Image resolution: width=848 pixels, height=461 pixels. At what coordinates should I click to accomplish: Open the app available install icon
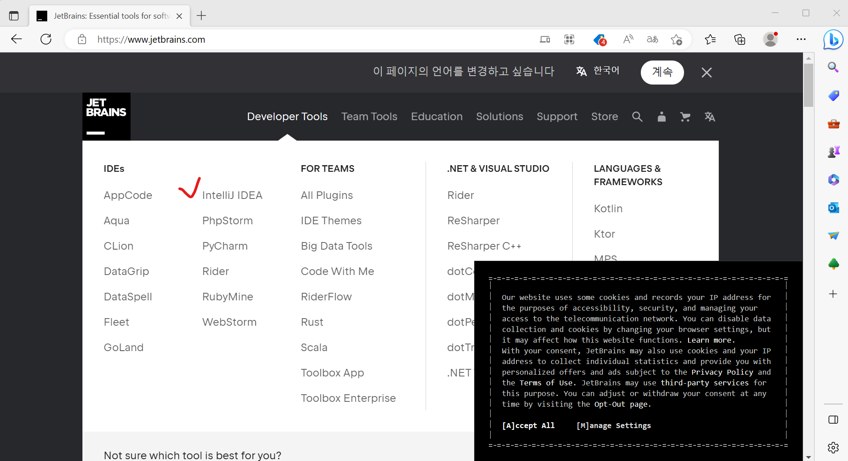[x=545, y=40]
